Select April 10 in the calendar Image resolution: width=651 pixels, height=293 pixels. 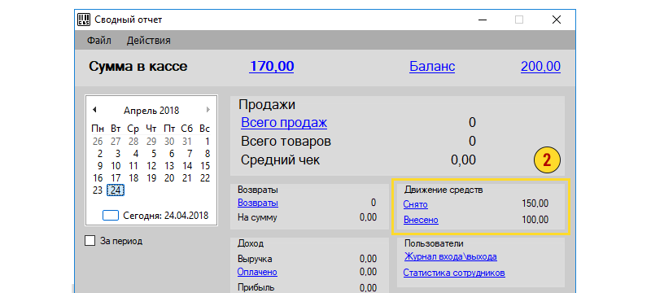(116, 166)
